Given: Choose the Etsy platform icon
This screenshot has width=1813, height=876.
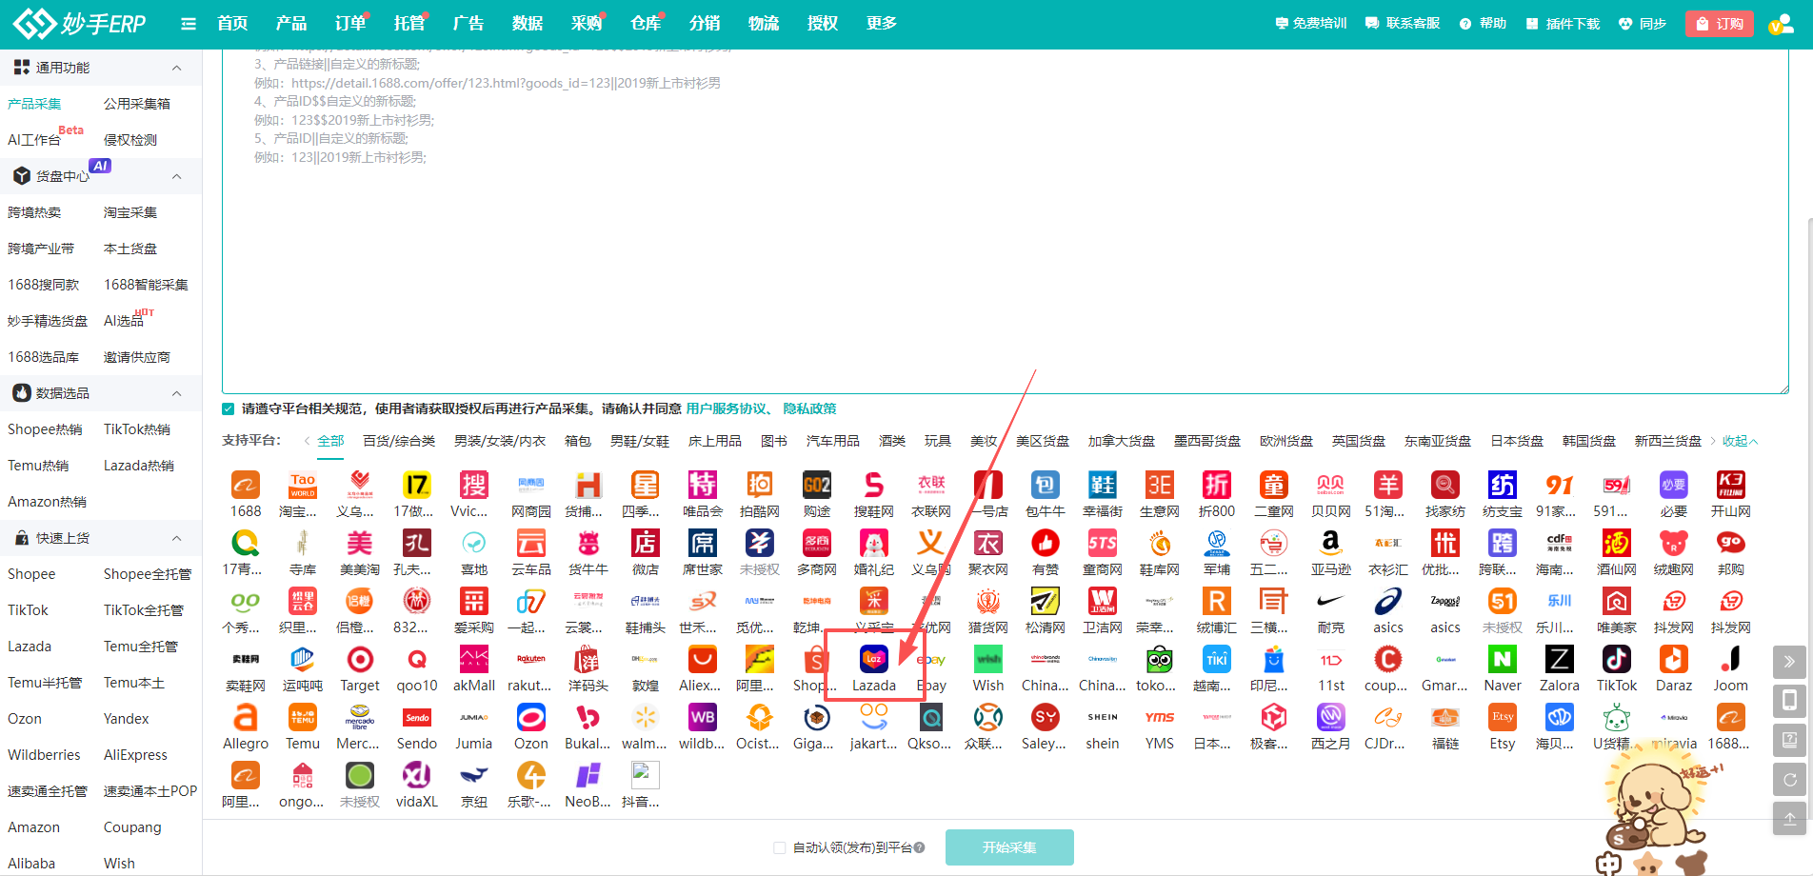Looking at the screenshot, I should [x=1503, y=718].
